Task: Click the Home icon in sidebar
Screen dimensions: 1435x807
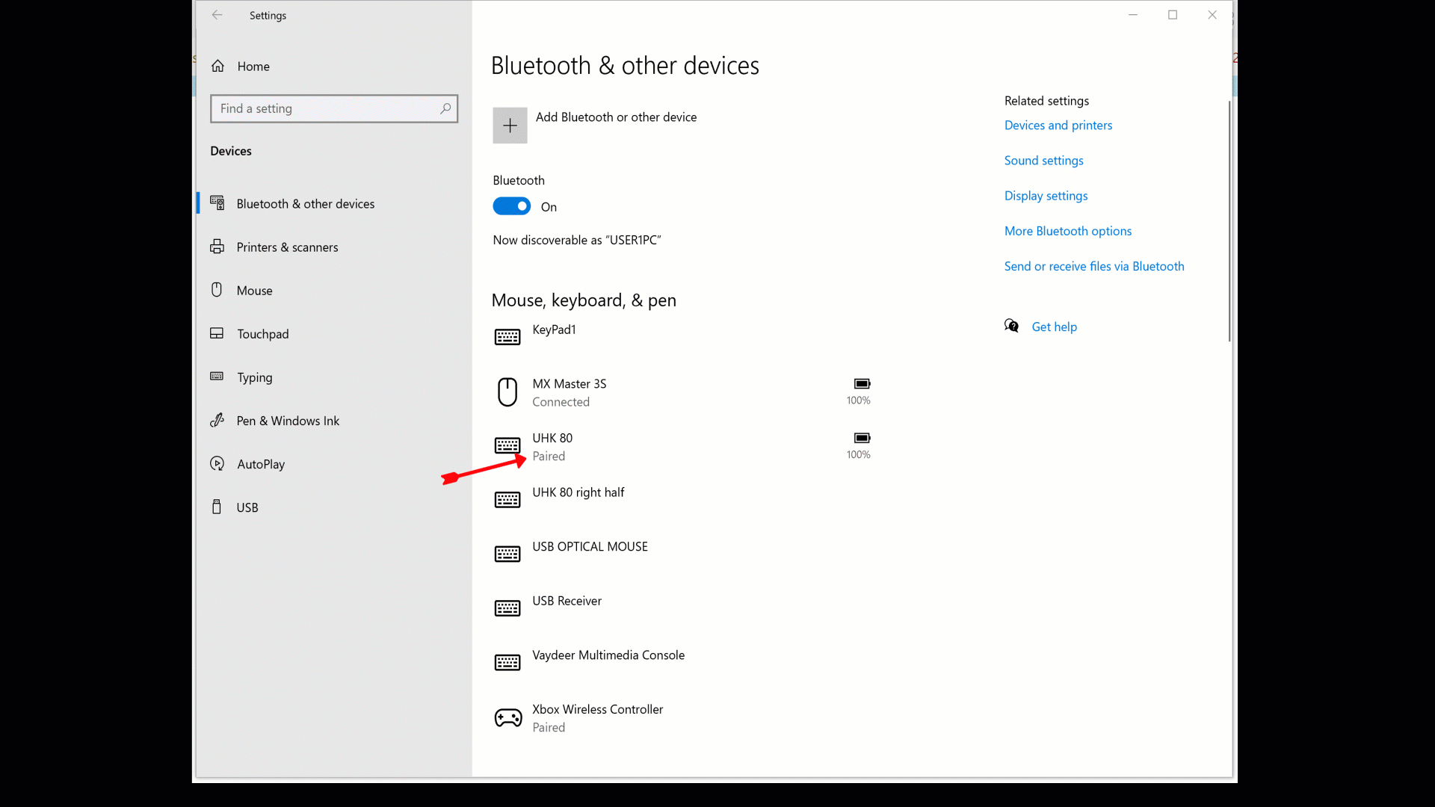Action: coord(217,66)
